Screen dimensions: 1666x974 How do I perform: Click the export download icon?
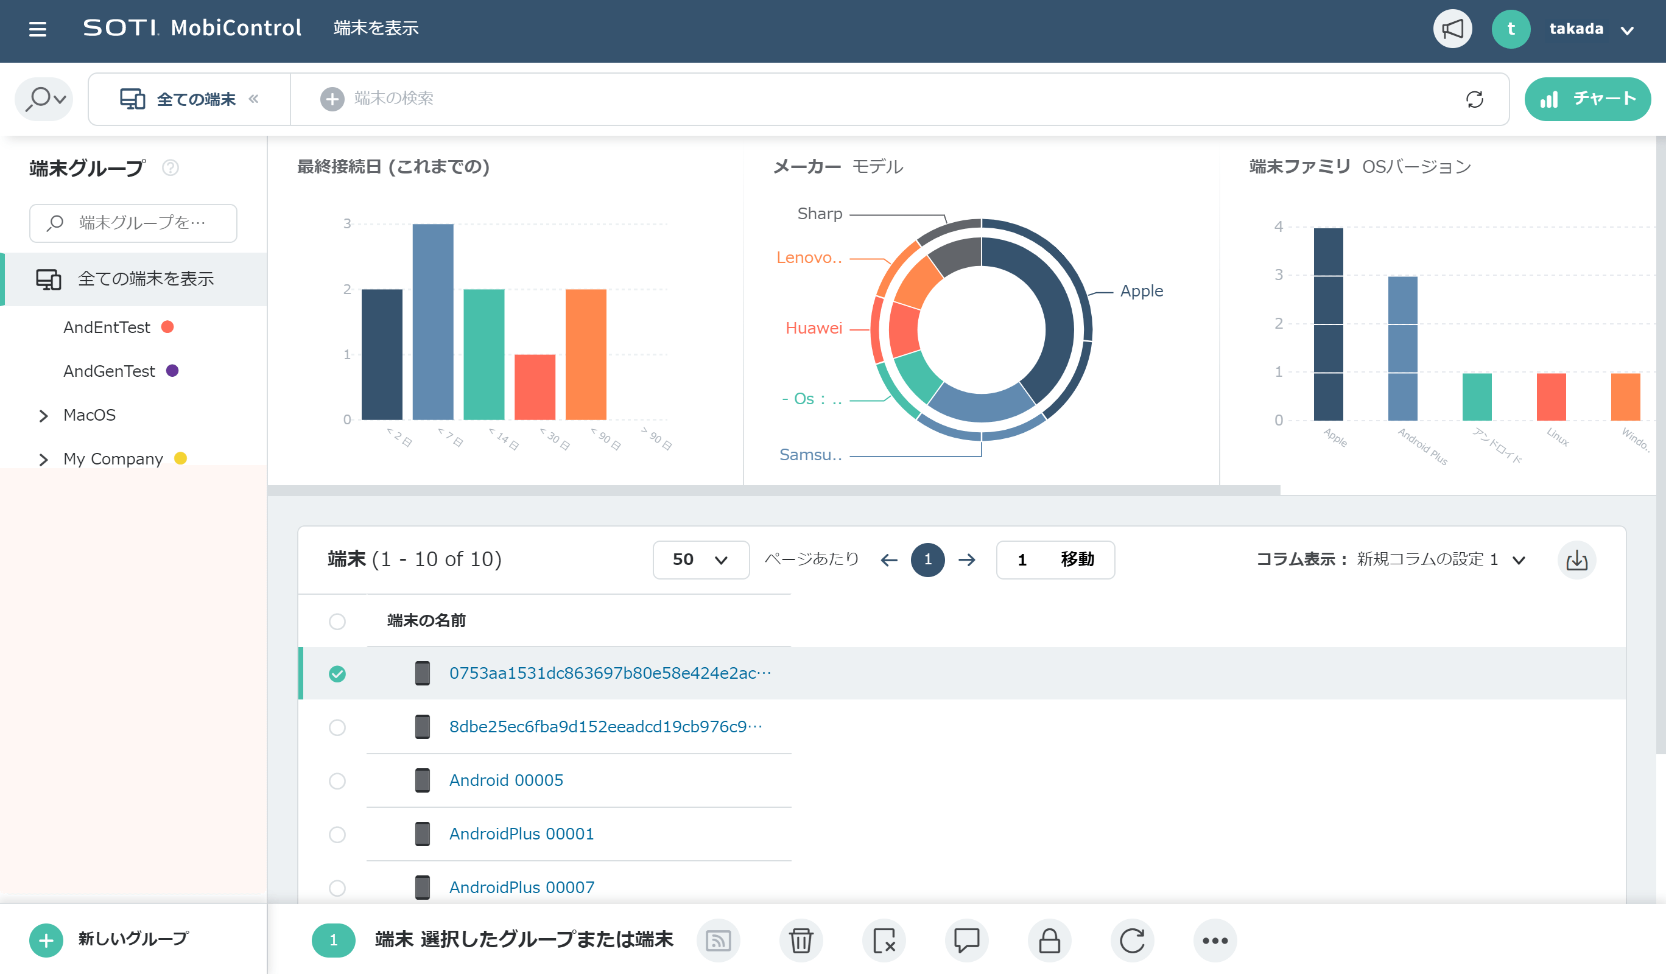(1576, 560)
